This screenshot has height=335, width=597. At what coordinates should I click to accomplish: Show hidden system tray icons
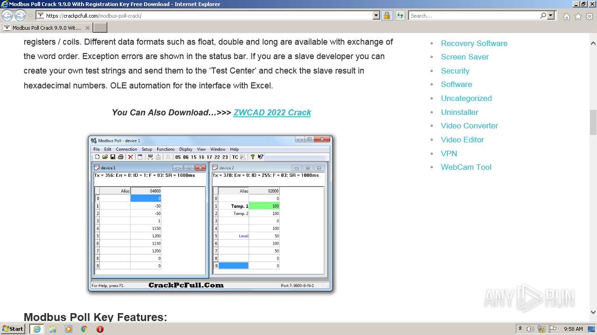tap(520, 329)
